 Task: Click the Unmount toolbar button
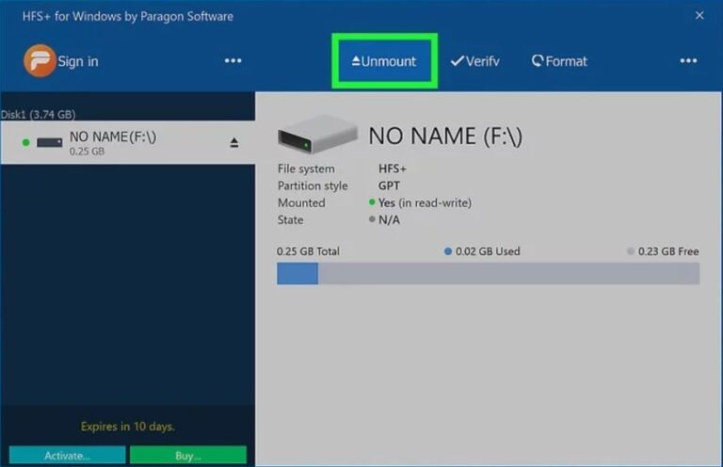coord(384,61)
